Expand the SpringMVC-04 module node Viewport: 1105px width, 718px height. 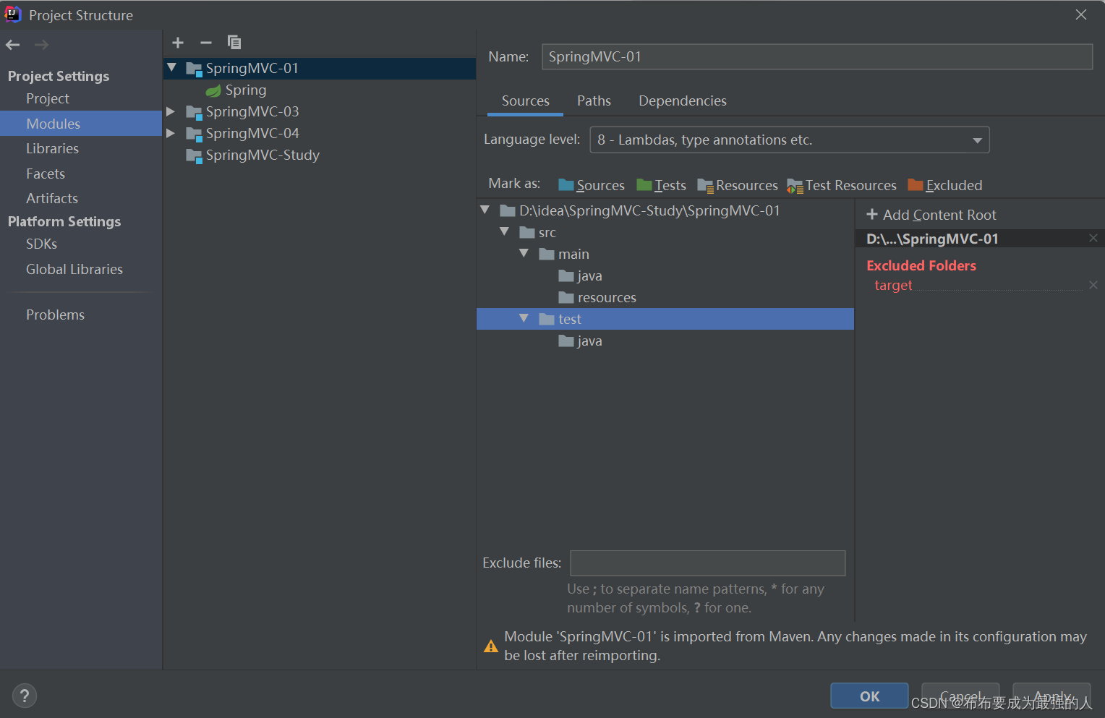pyautogui.click(x=171, y=133)
